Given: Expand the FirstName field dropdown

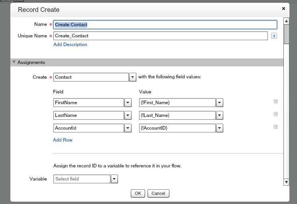Looking at the screenshot, I should pyautogui.click(x=128, y=103).
